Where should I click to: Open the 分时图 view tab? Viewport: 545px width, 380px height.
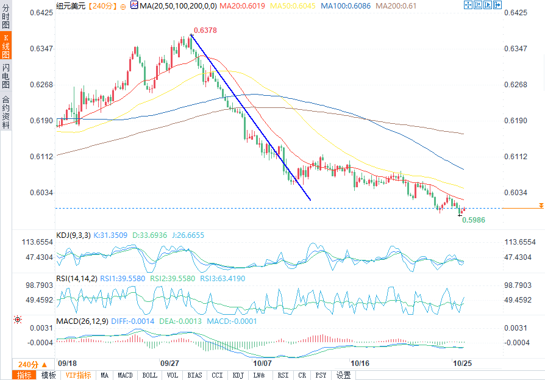point(5,16)
